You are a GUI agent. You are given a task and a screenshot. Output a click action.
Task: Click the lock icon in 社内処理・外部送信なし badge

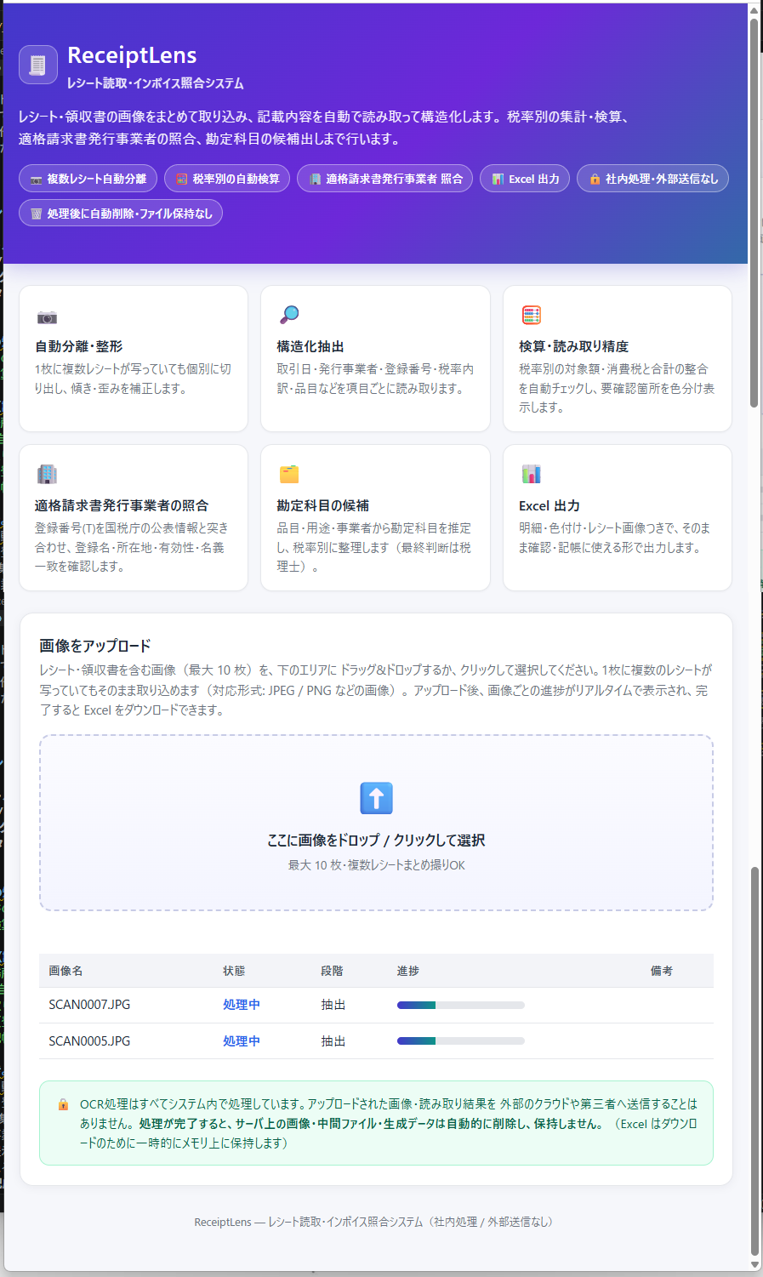tap(595, 180)
